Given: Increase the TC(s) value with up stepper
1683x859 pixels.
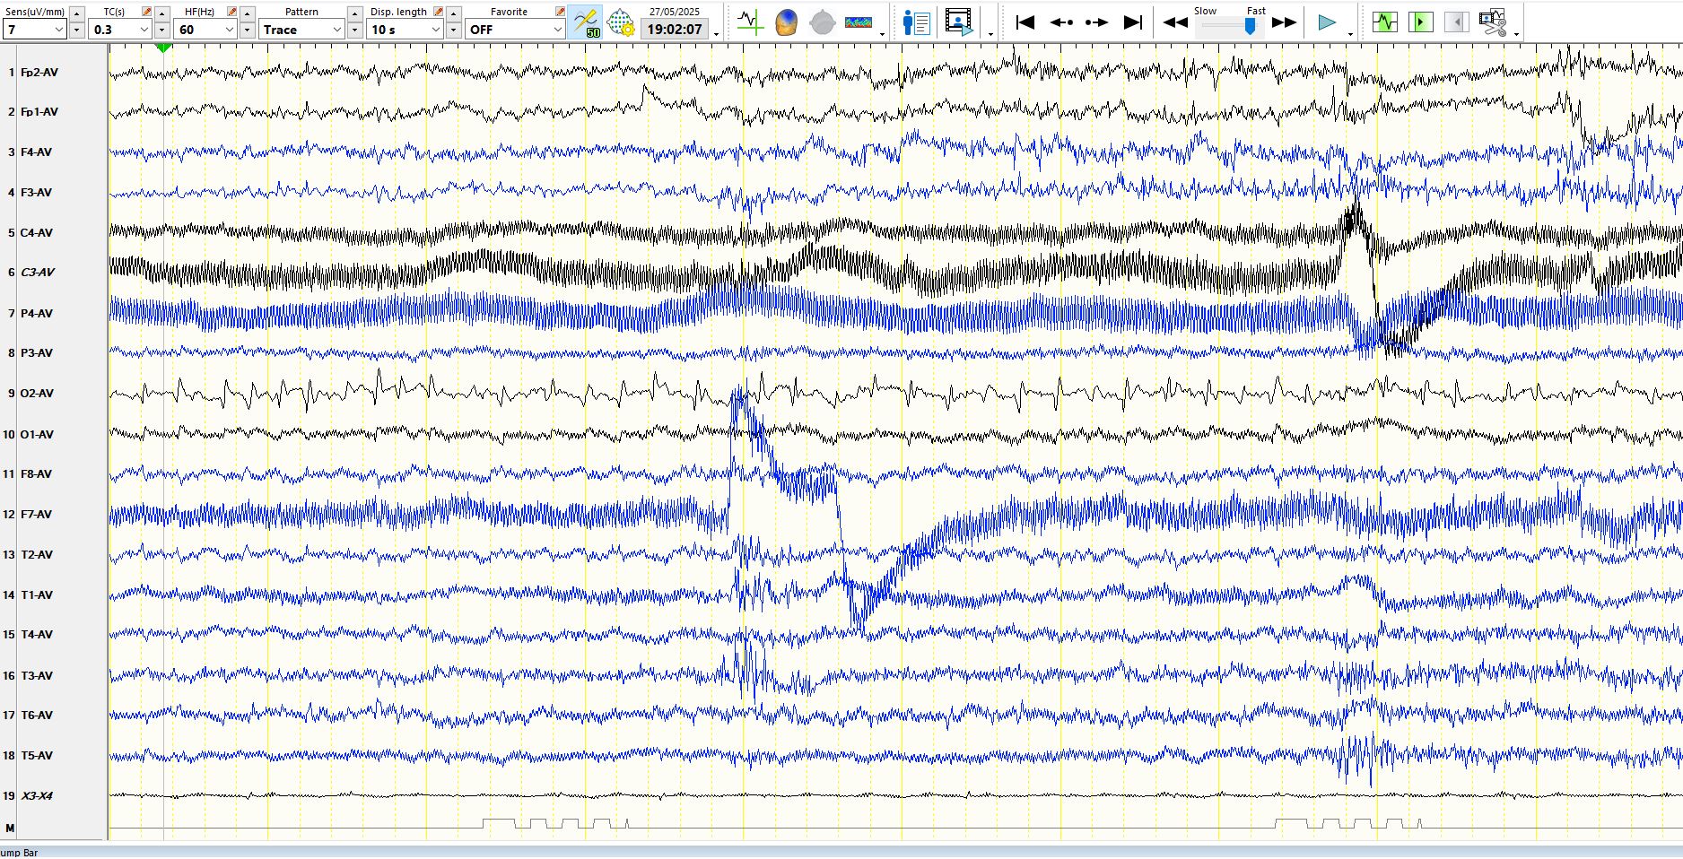Looking at the screenshot, I should [161, 13].
